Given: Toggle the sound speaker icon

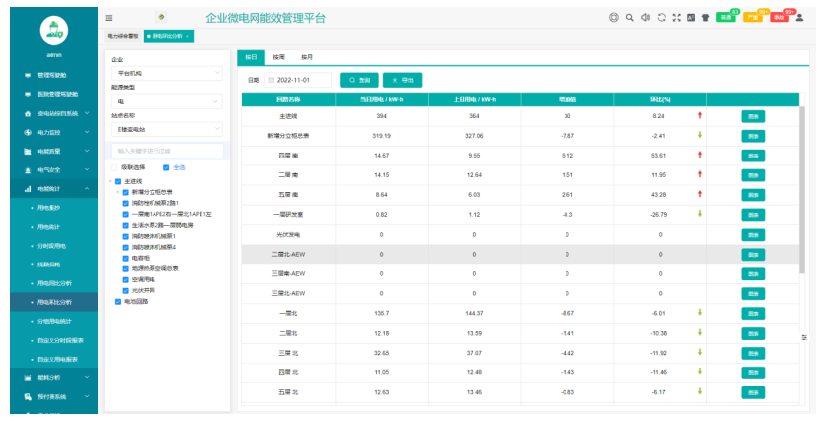Looking at the screenshot, I should coord(645,17).
